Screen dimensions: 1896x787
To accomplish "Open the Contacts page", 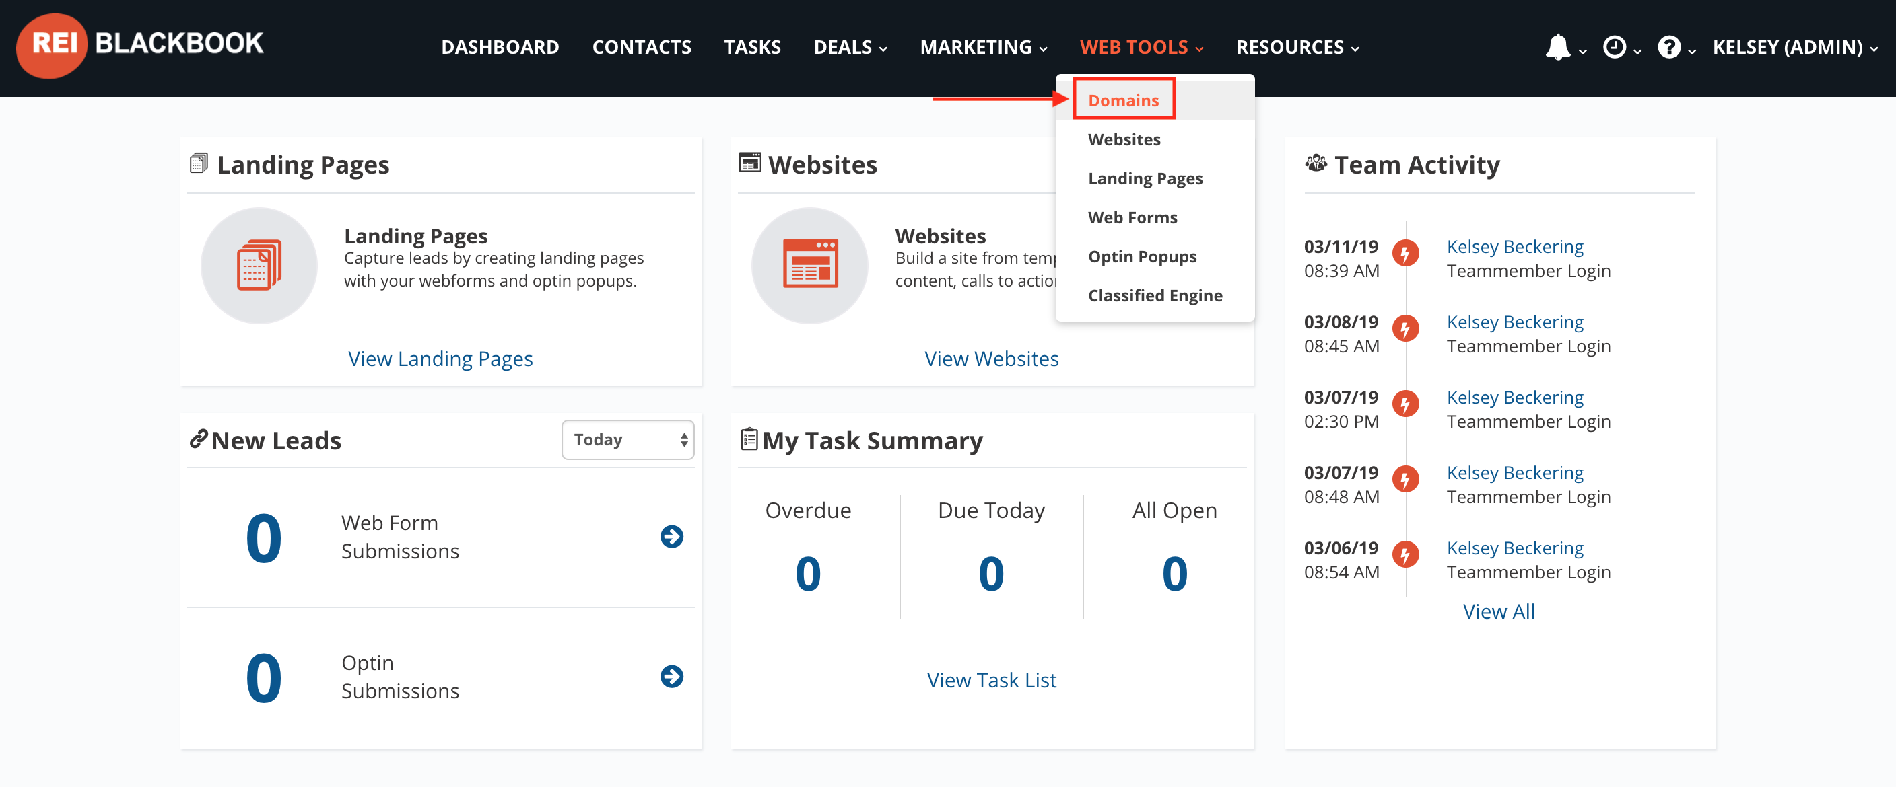I will pos(641,47).
